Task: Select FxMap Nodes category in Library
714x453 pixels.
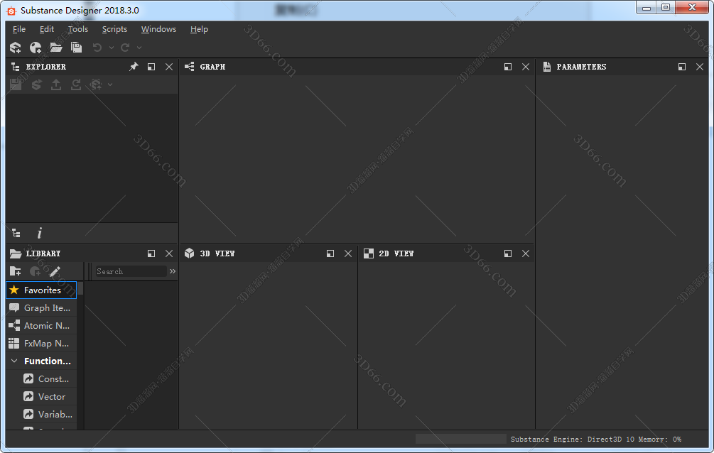Action: [x=41, y=344]
